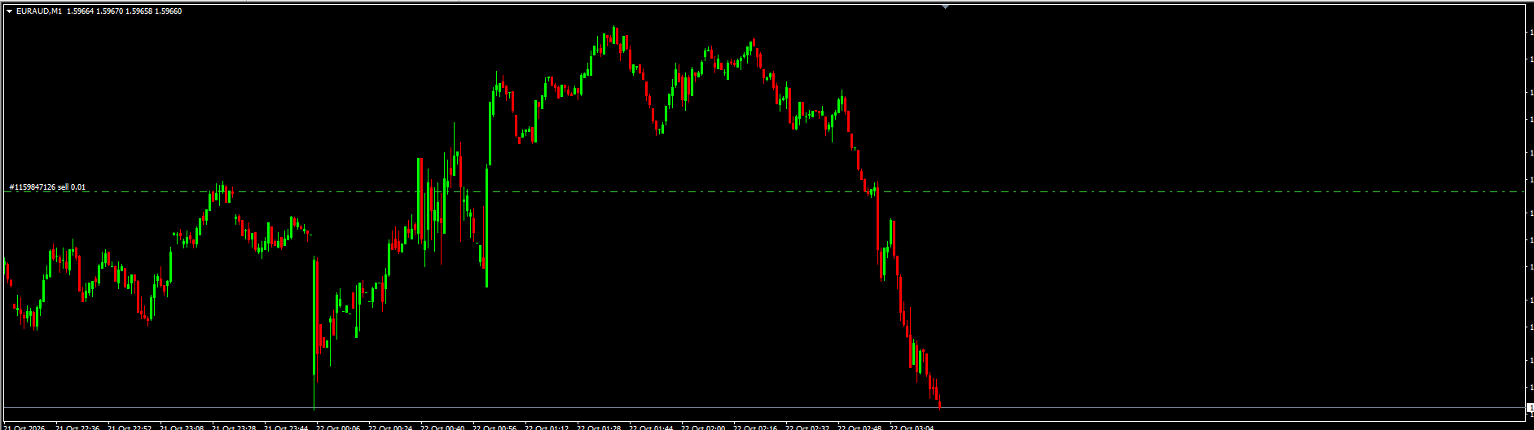The height and width of the screenshot is (430, 1534).
Task: Select the #1159847126 sell 0.01 order label
Action: pos(47,187)
